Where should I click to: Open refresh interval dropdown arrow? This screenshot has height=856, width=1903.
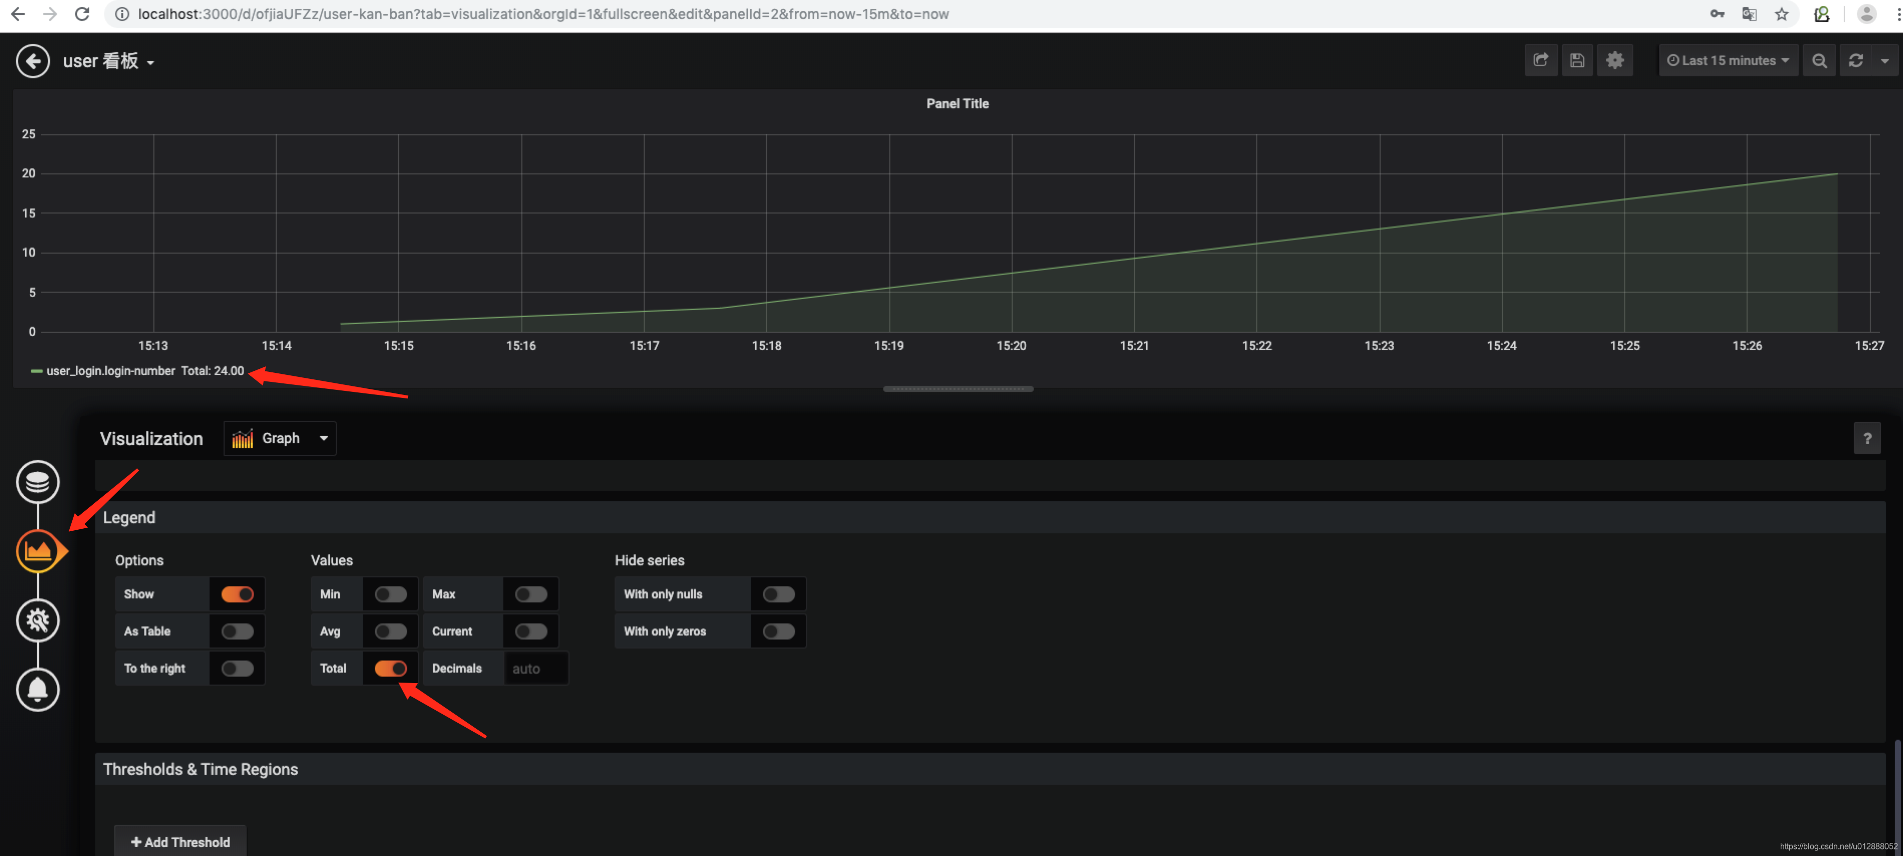[x=1884, y=61]
